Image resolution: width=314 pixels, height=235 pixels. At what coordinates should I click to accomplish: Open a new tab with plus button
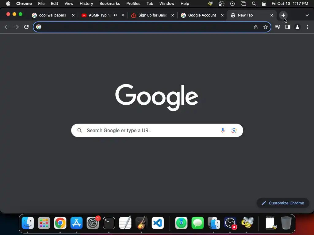coord(283,15)
